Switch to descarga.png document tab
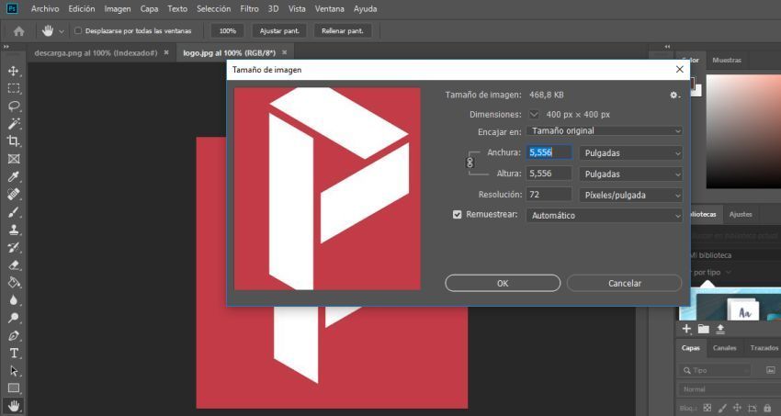Image resolution: width=781 pixels, height=416 pixels. (96, 52)
